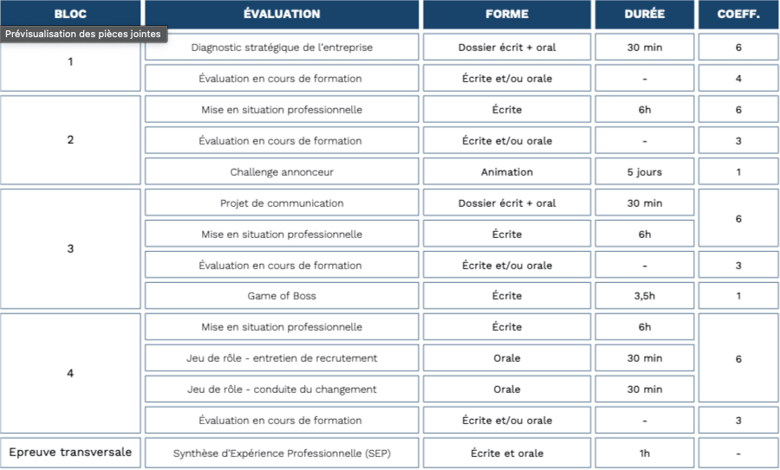Select Jeu de rôle - entretien de recrutement
Screen dimensions: 780x470
click(x=282, y=358)
